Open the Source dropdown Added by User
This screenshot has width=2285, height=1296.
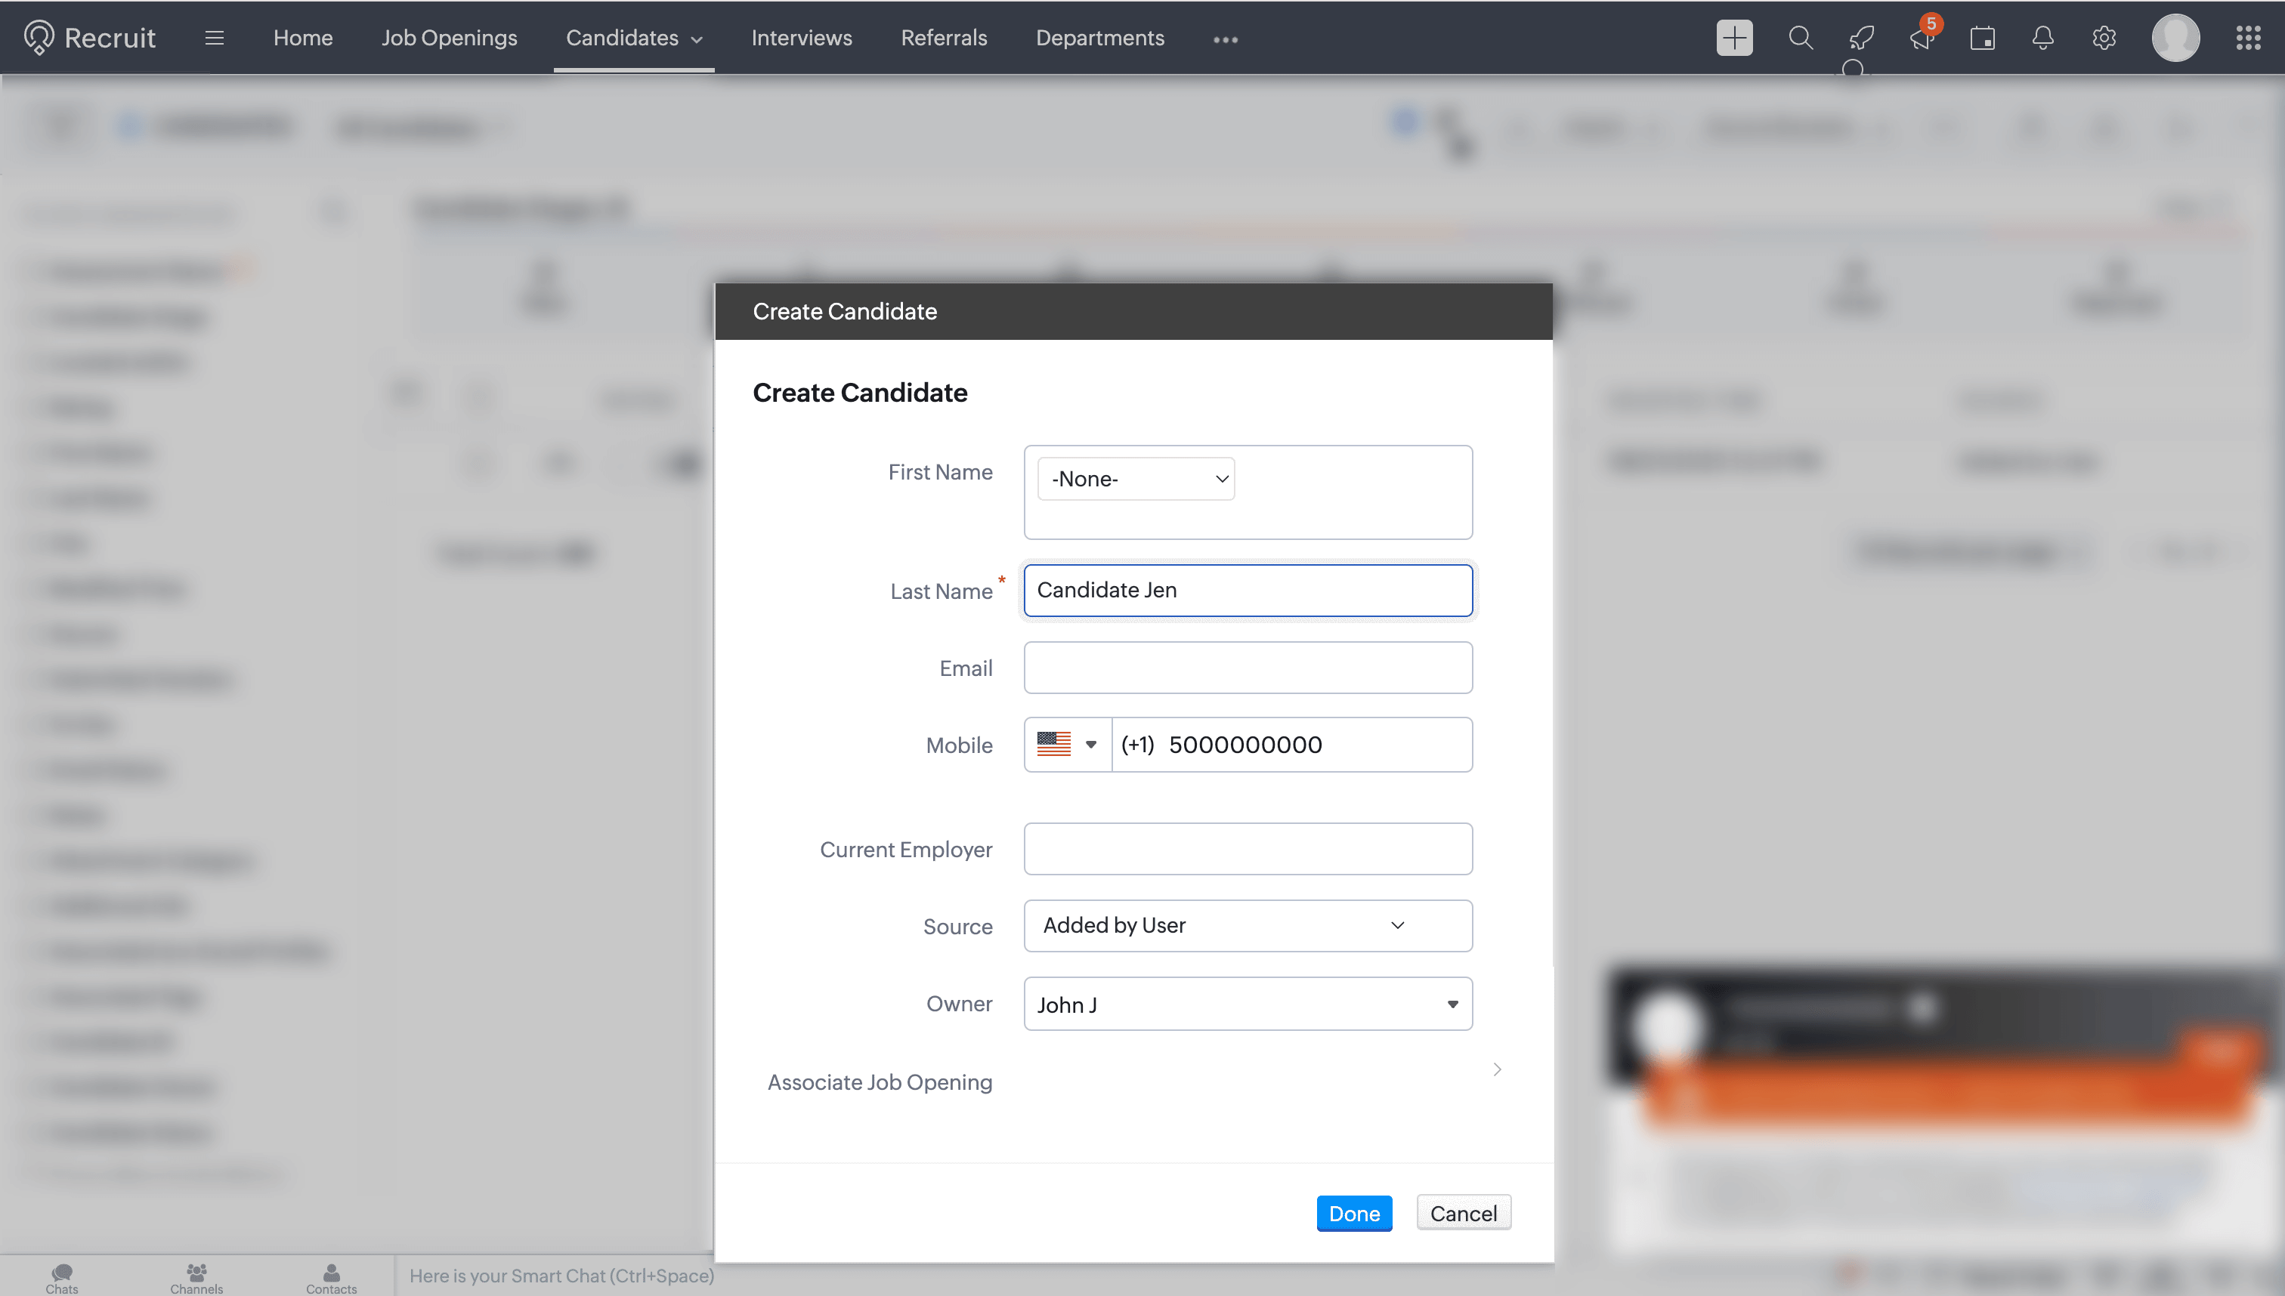(x=1247, y=926)
